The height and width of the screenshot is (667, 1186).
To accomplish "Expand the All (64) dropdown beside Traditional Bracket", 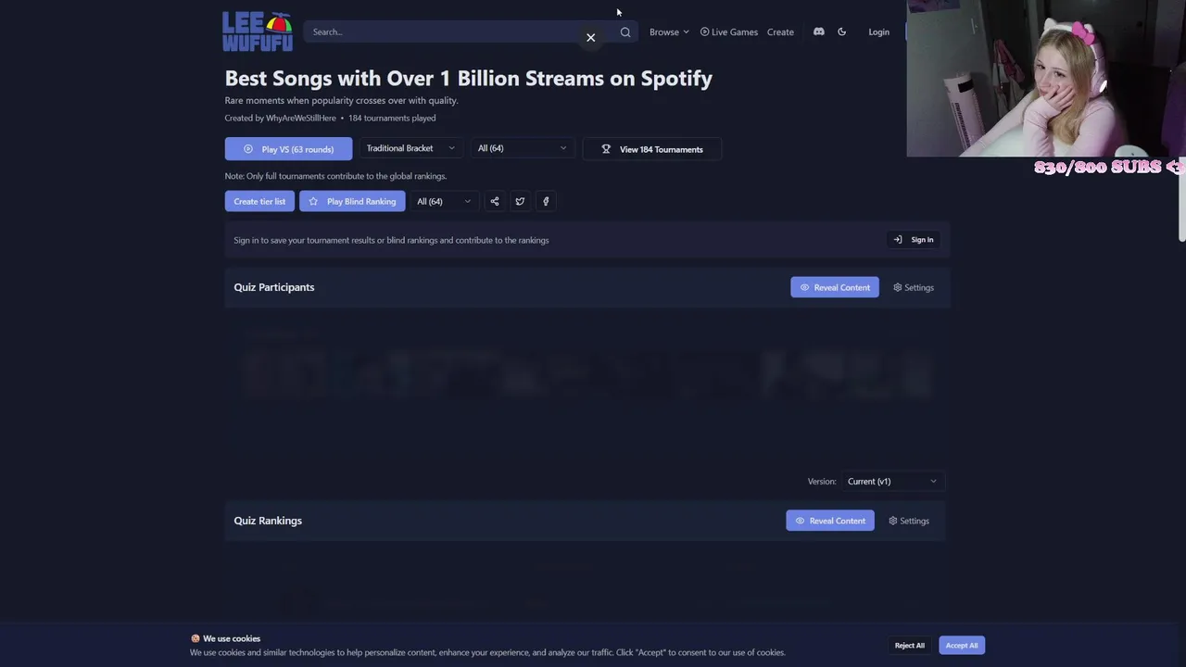I will click(521, 148).
